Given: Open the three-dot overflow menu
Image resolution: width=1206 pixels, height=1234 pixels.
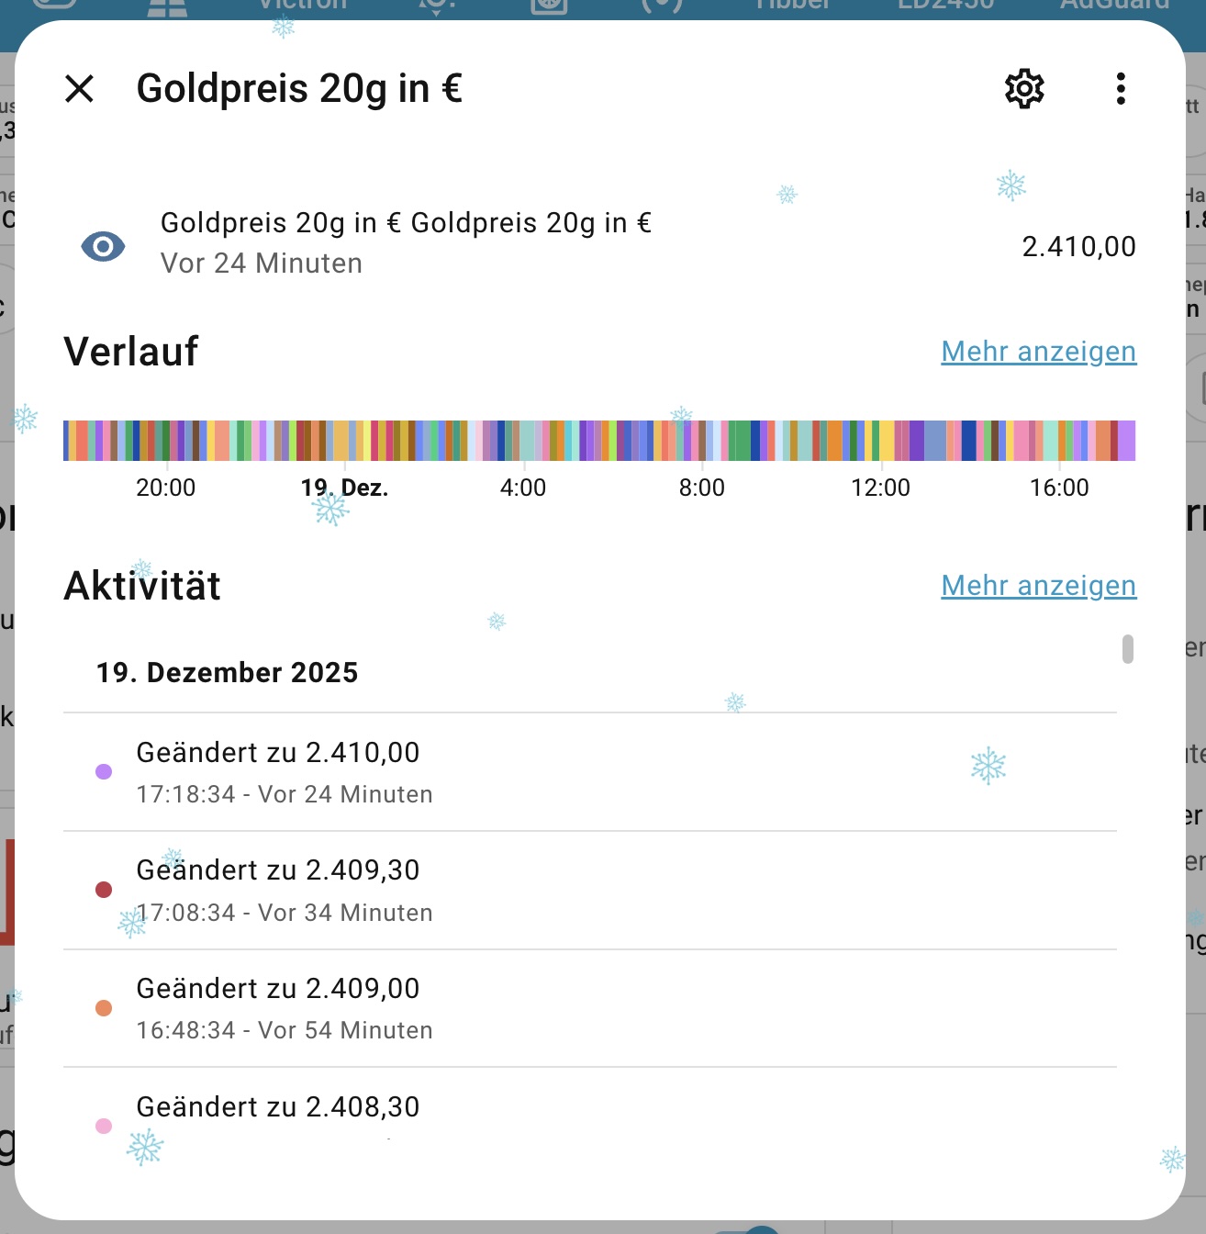Looking at the screenshot, I should coord(1121,89).
